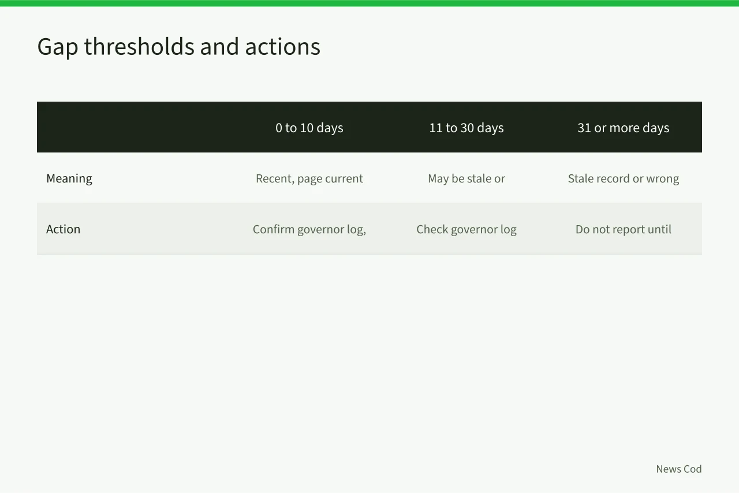Click the 'Stale record or wrong' cell
The height and width of the screenshot is (493, 739).
[x=624, y=178]
